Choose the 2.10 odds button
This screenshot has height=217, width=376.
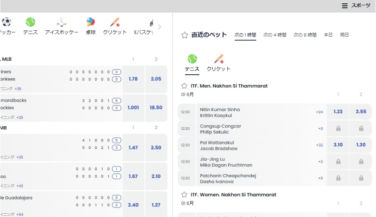click(156, 176)
